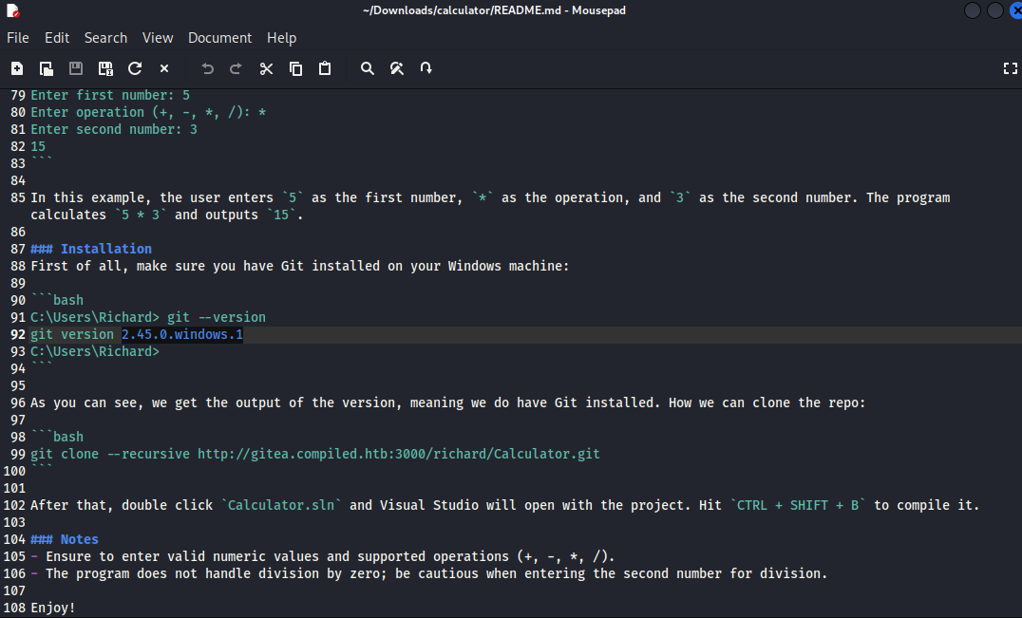Click the Mousepad application icon in titlebar
The image size is (1022, 618).
(13, 10)
